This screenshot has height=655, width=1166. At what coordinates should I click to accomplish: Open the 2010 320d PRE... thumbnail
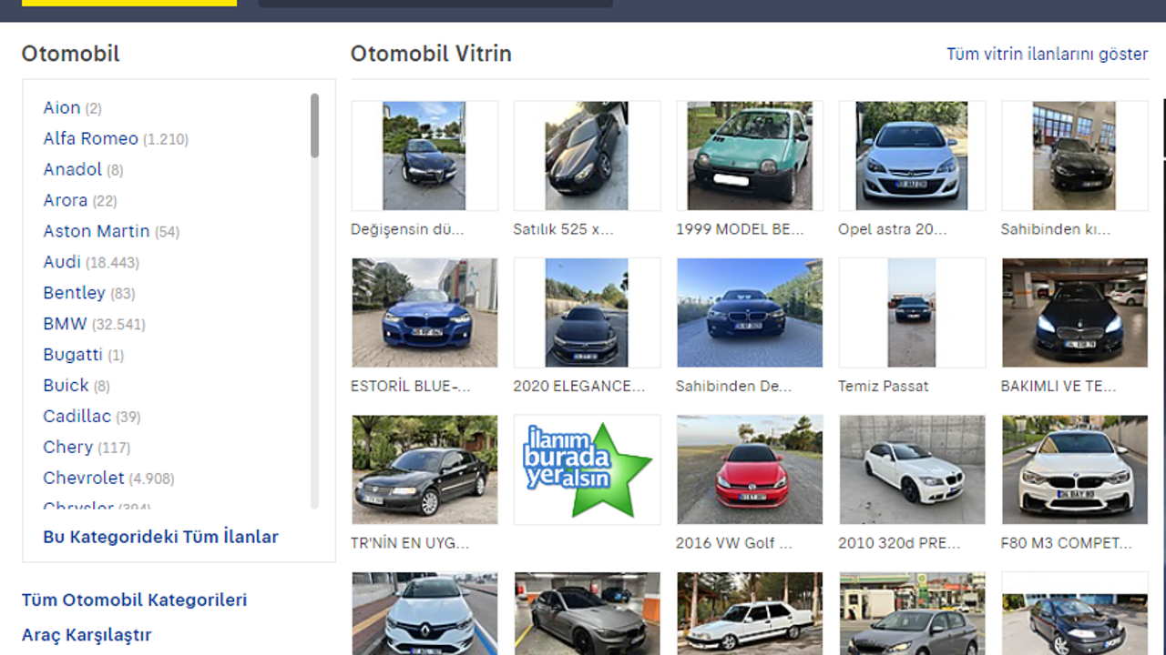[912, 469]
